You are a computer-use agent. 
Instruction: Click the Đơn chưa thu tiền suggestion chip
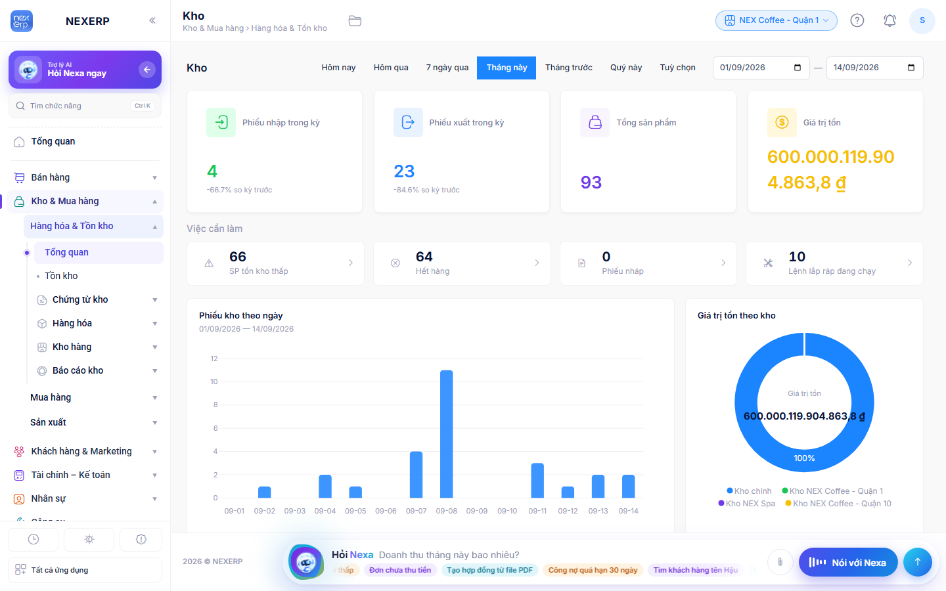coord(400,570)
